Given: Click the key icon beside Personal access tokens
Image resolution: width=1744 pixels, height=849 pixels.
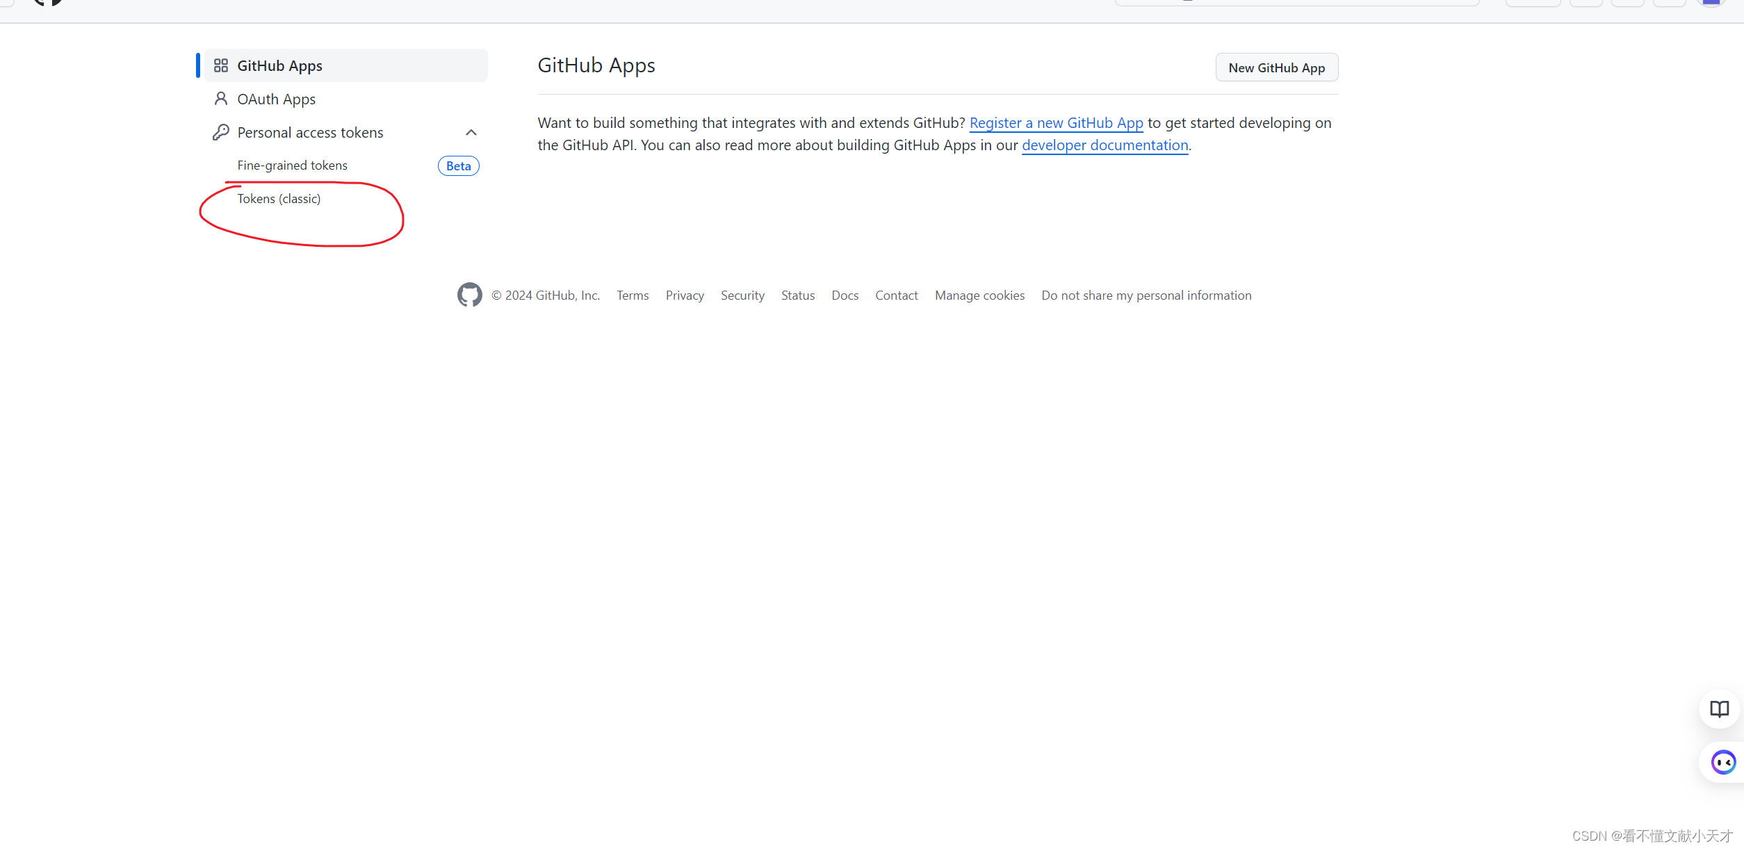Looking at the screenshot, I should (221, 132).
